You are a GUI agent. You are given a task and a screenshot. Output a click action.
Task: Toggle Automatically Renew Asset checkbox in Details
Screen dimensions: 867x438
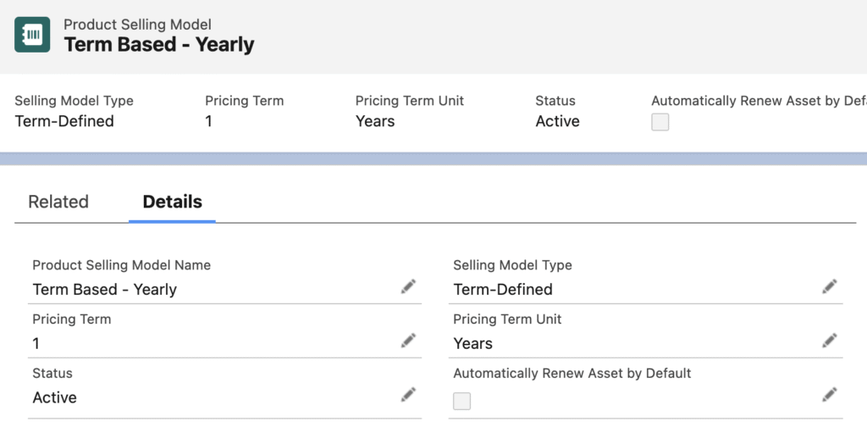(461, 401)
